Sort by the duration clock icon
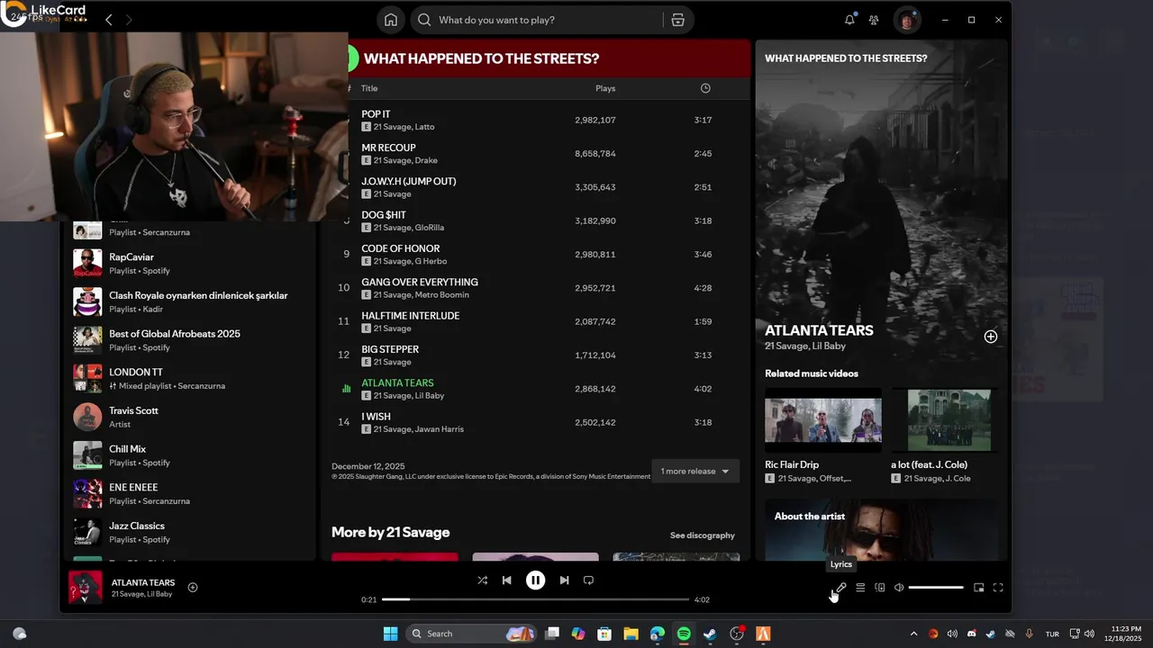The image size is (1153, 648). (x=705, y=88)
